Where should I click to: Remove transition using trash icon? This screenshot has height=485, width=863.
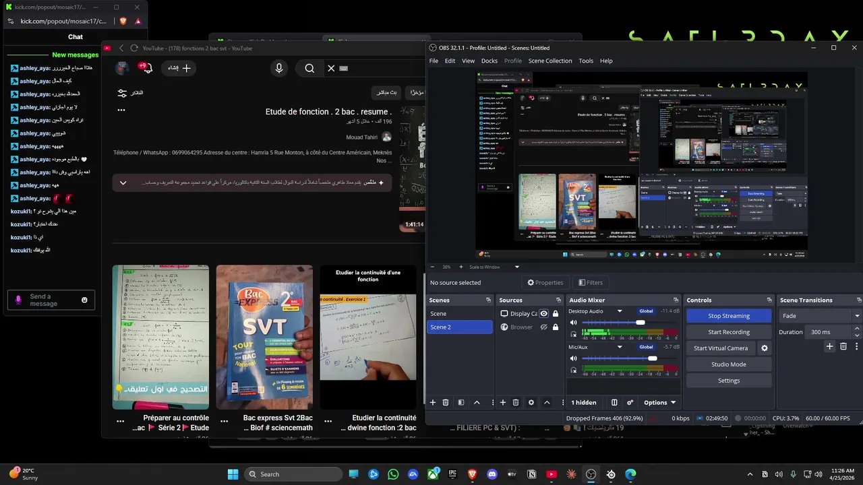point(843,346)
